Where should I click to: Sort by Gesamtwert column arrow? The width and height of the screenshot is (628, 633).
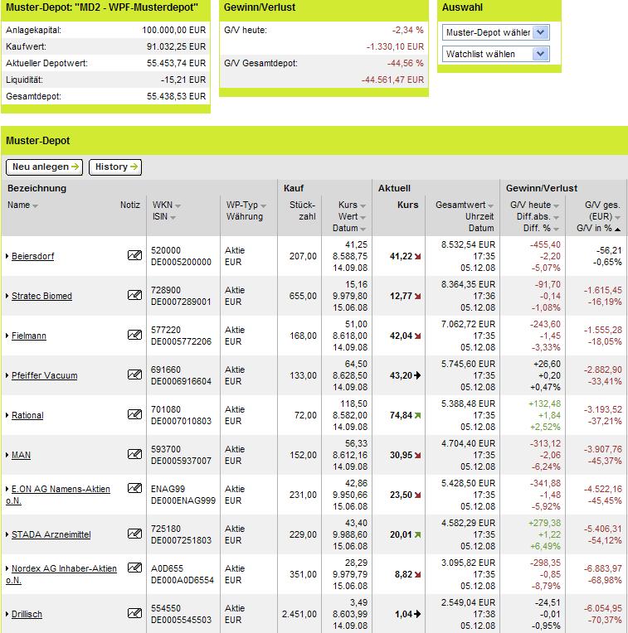coord(490,206)
